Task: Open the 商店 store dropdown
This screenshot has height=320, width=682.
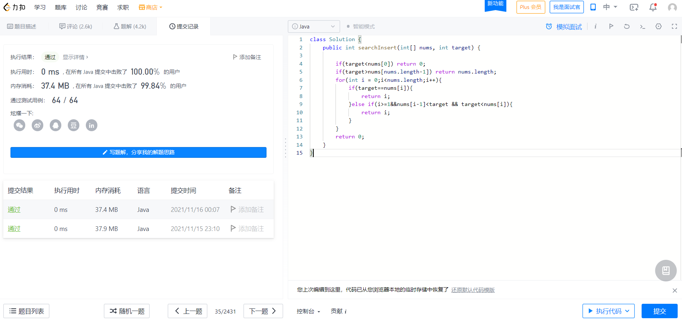Action: tap(150, 7)
